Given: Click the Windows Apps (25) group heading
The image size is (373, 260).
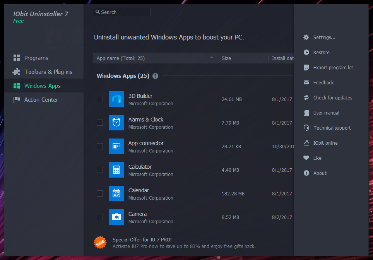Looking at the screenshot, I should [123, 76].
